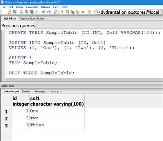This screenshot has height=141, width=163.
Task: Click the Redo arrow icon
Action: tap(49, 12)
